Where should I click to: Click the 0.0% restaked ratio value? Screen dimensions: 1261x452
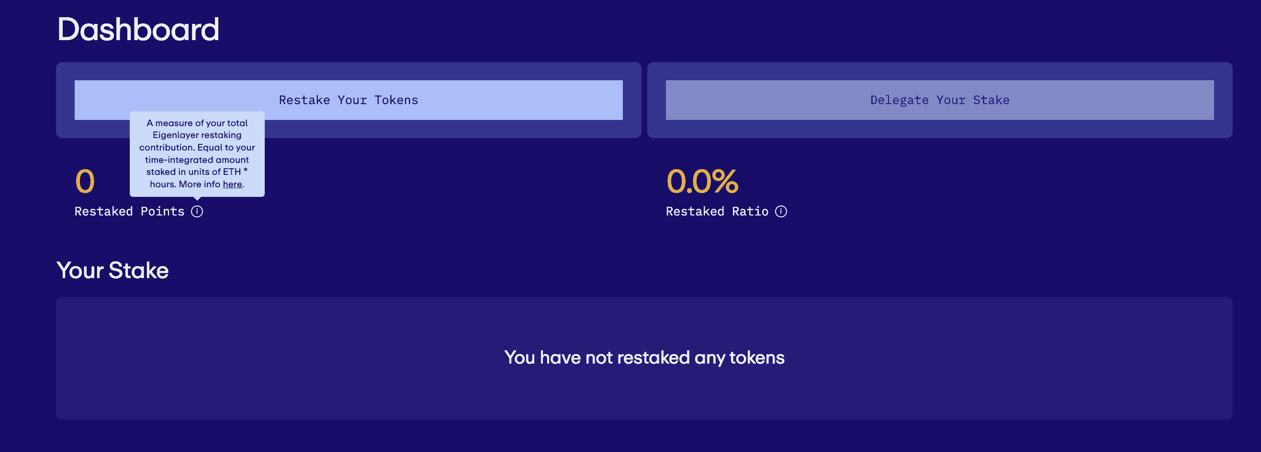click(702, 181)
